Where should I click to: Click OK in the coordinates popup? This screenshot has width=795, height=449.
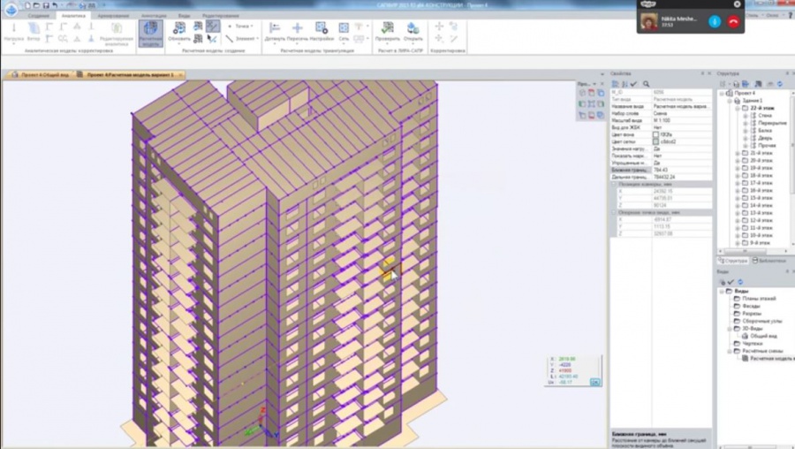click(x=594, y=382)
